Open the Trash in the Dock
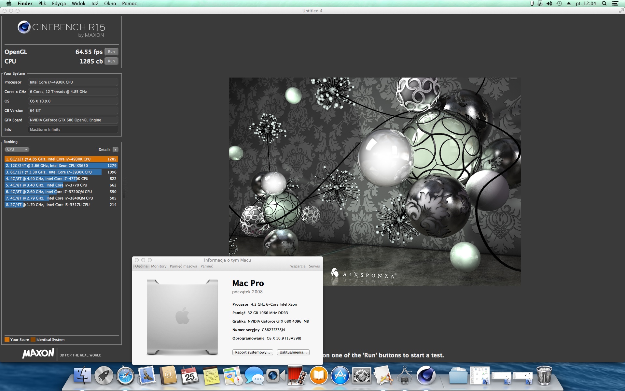The image size is (625, 391). [544, 376]
